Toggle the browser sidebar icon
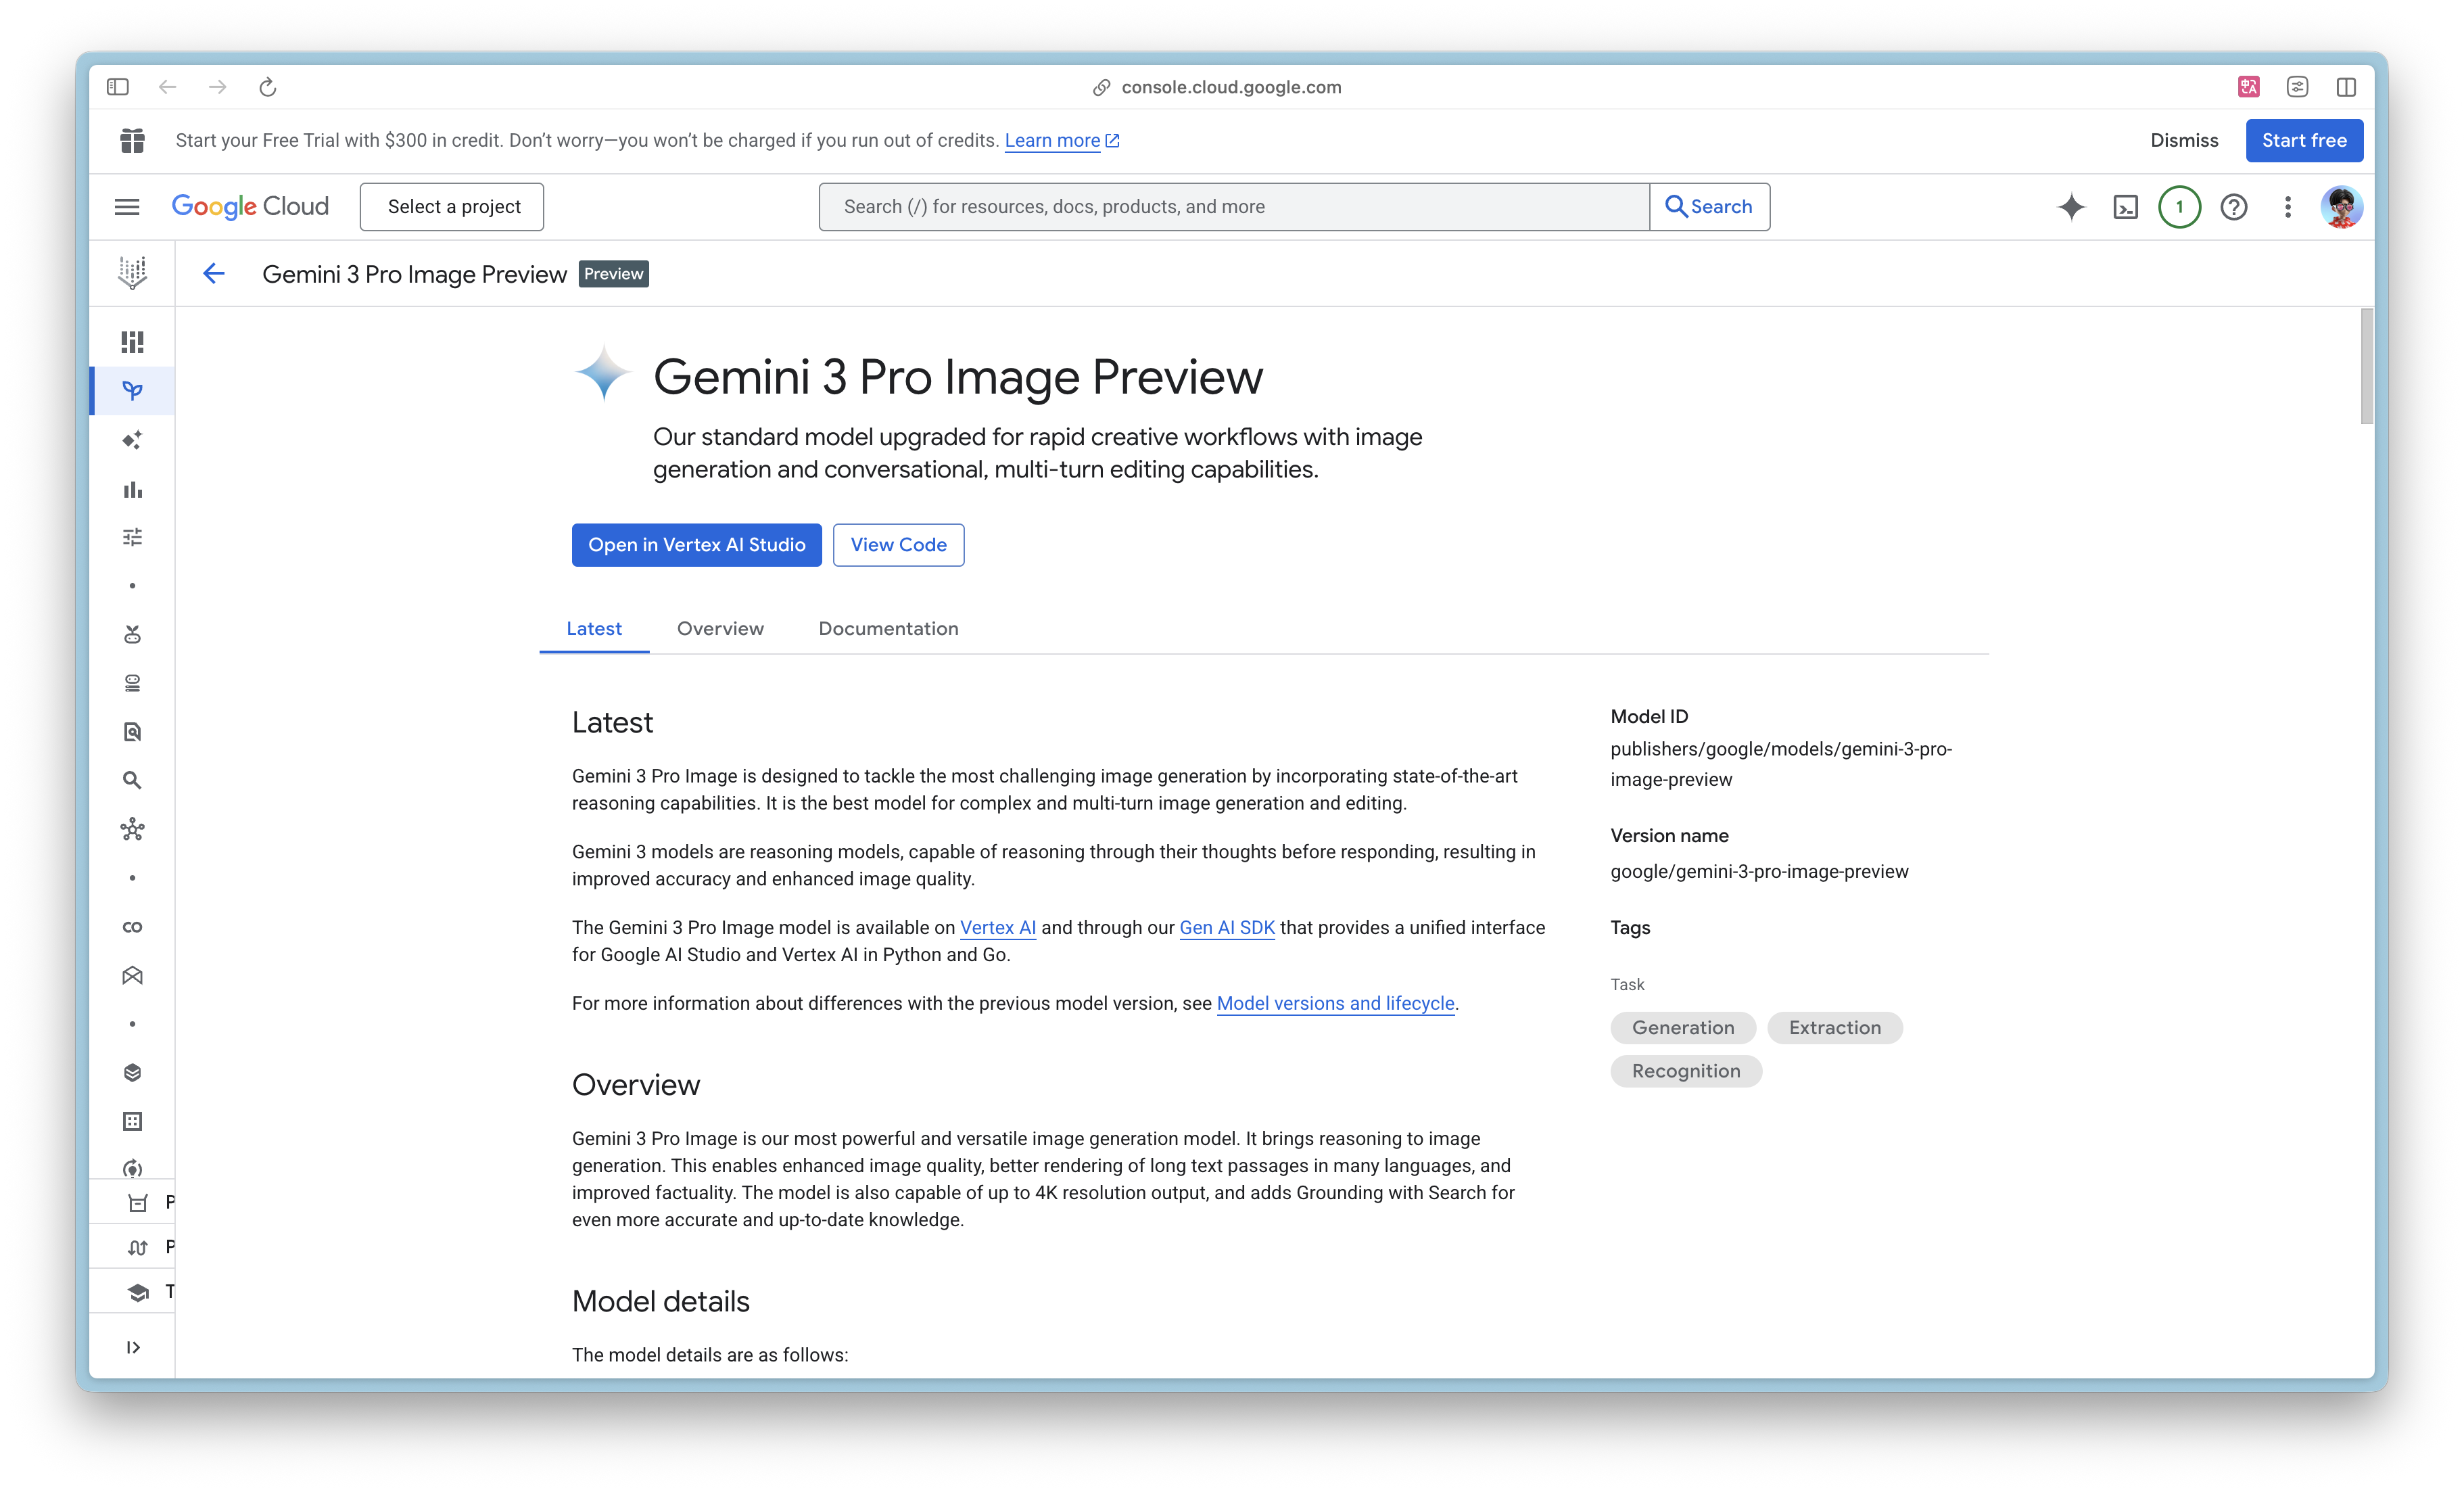The height and width of the screenshot is (1492, 2464). click(118, 87)
